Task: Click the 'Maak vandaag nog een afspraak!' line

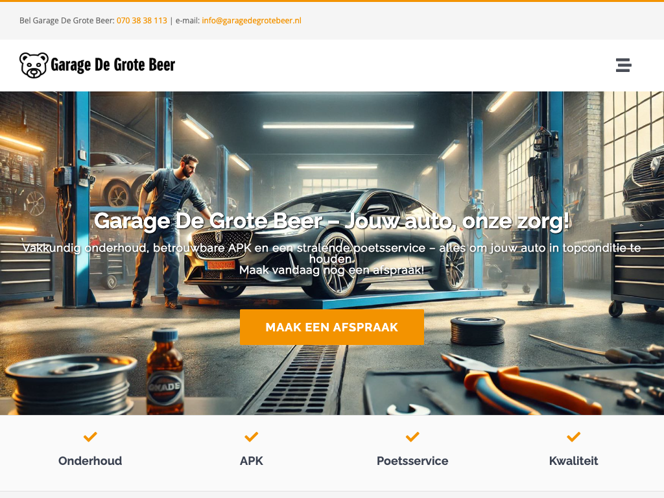Action: point(331,270)
